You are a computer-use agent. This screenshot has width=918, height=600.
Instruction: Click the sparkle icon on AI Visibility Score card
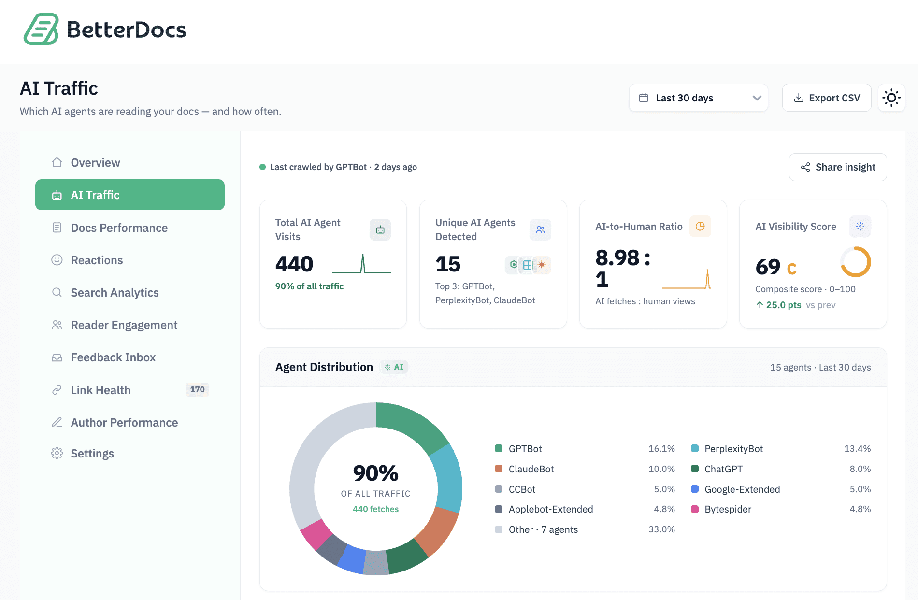point(860,226)
